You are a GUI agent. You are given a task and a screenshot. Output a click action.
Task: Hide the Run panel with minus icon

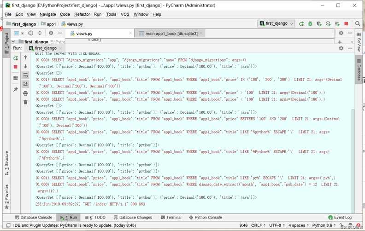[x=350, y=48]
